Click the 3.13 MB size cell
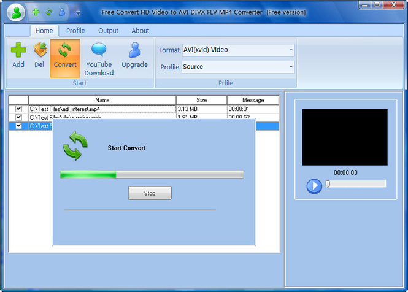 pos(201,109)
